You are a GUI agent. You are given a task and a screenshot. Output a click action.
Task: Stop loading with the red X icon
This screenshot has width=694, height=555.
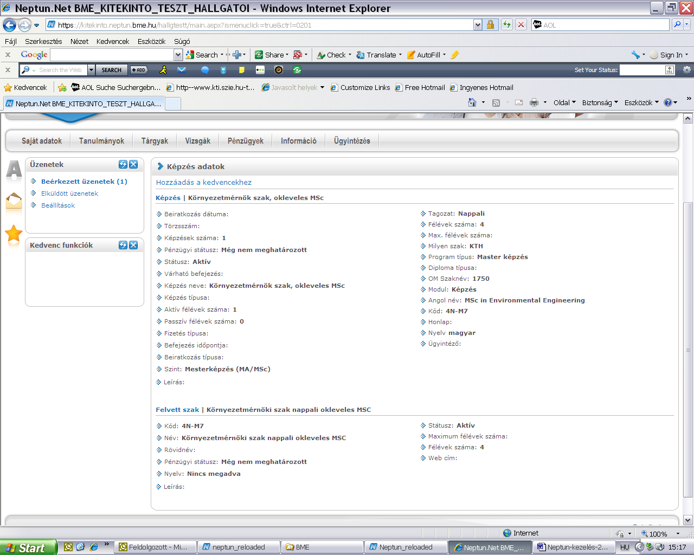pyautogui.click(x=520, y=24)
